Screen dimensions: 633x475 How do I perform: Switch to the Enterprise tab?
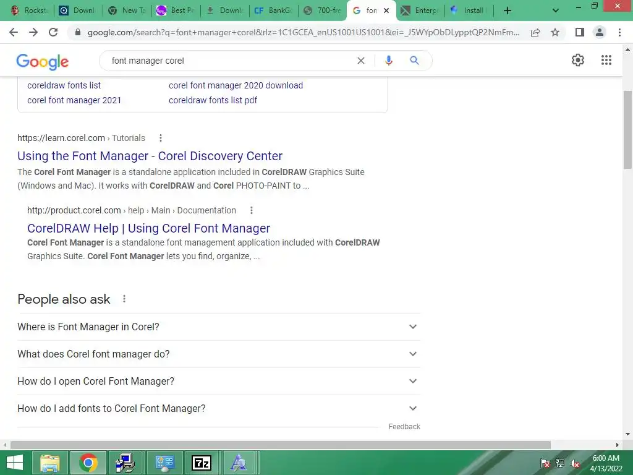(x=420, y=11)
